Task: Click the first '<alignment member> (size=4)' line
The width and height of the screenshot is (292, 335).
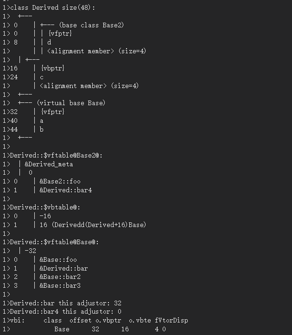Action: coord(96,51)
